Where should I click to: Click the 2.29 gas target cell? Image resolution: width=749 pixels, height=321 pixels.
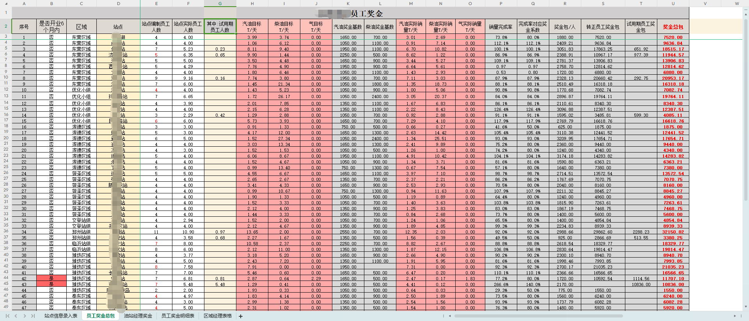[316, 279]
